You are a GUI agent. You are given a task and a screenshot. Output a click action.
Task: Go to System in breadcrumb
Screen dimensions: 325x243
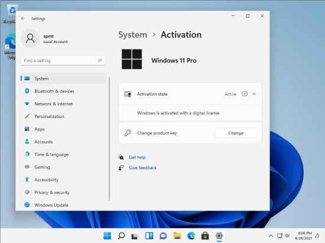132,35
